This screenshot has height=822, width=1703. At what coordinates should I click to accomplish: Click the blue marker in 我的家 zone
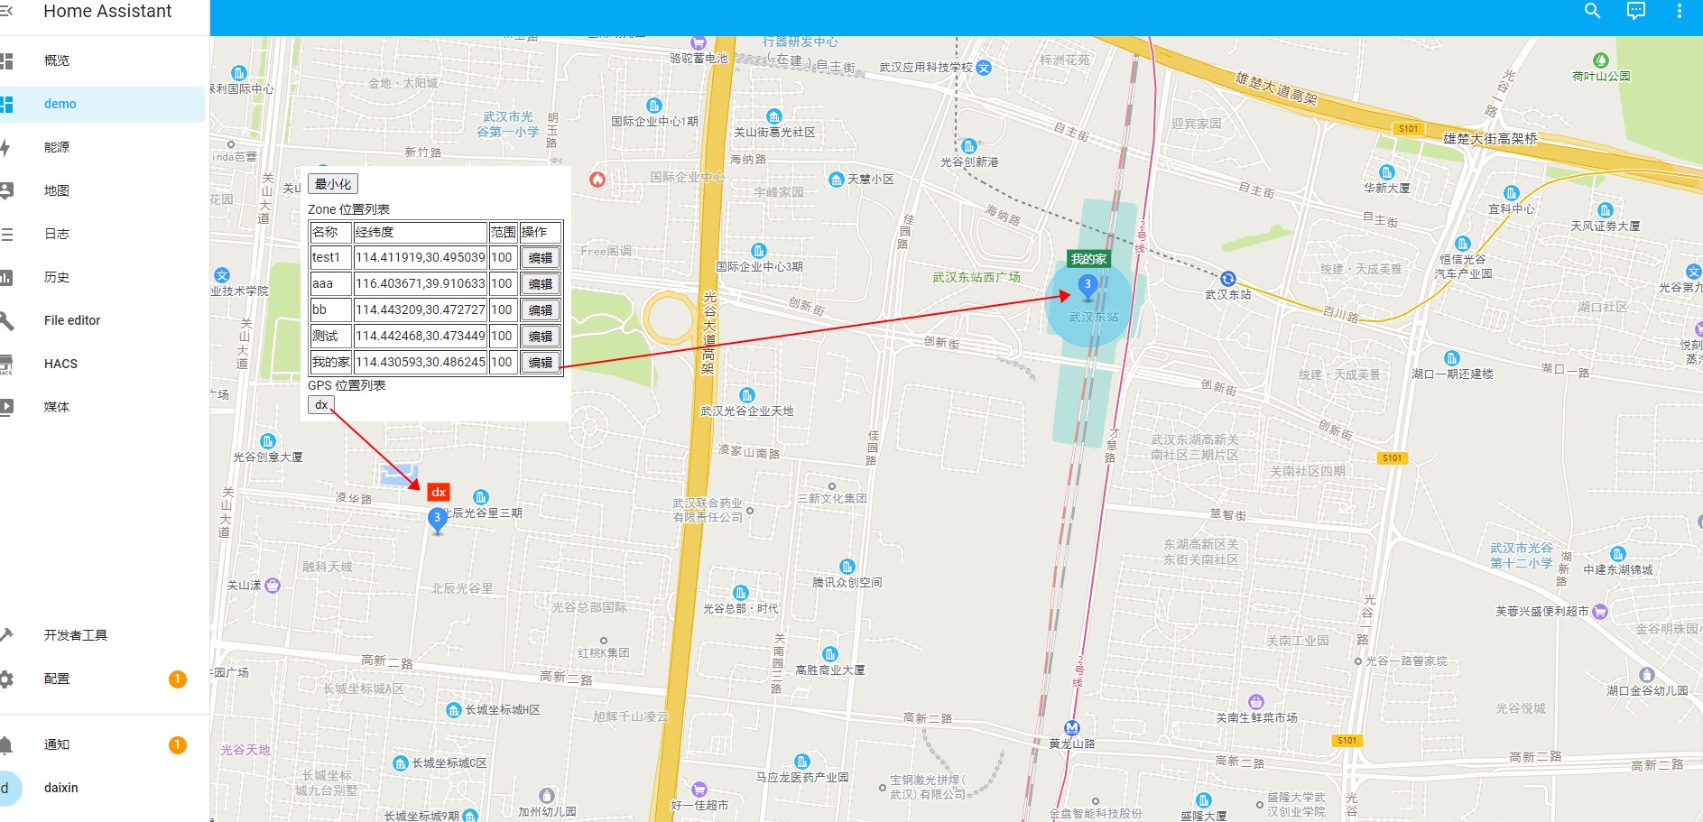point(1088,288)
